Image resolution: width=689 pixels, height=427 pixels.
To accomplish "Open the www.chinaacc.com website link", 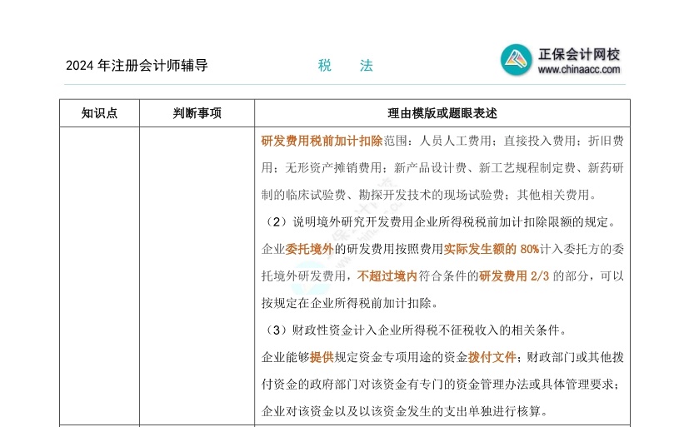I will [x=579, y=70].
